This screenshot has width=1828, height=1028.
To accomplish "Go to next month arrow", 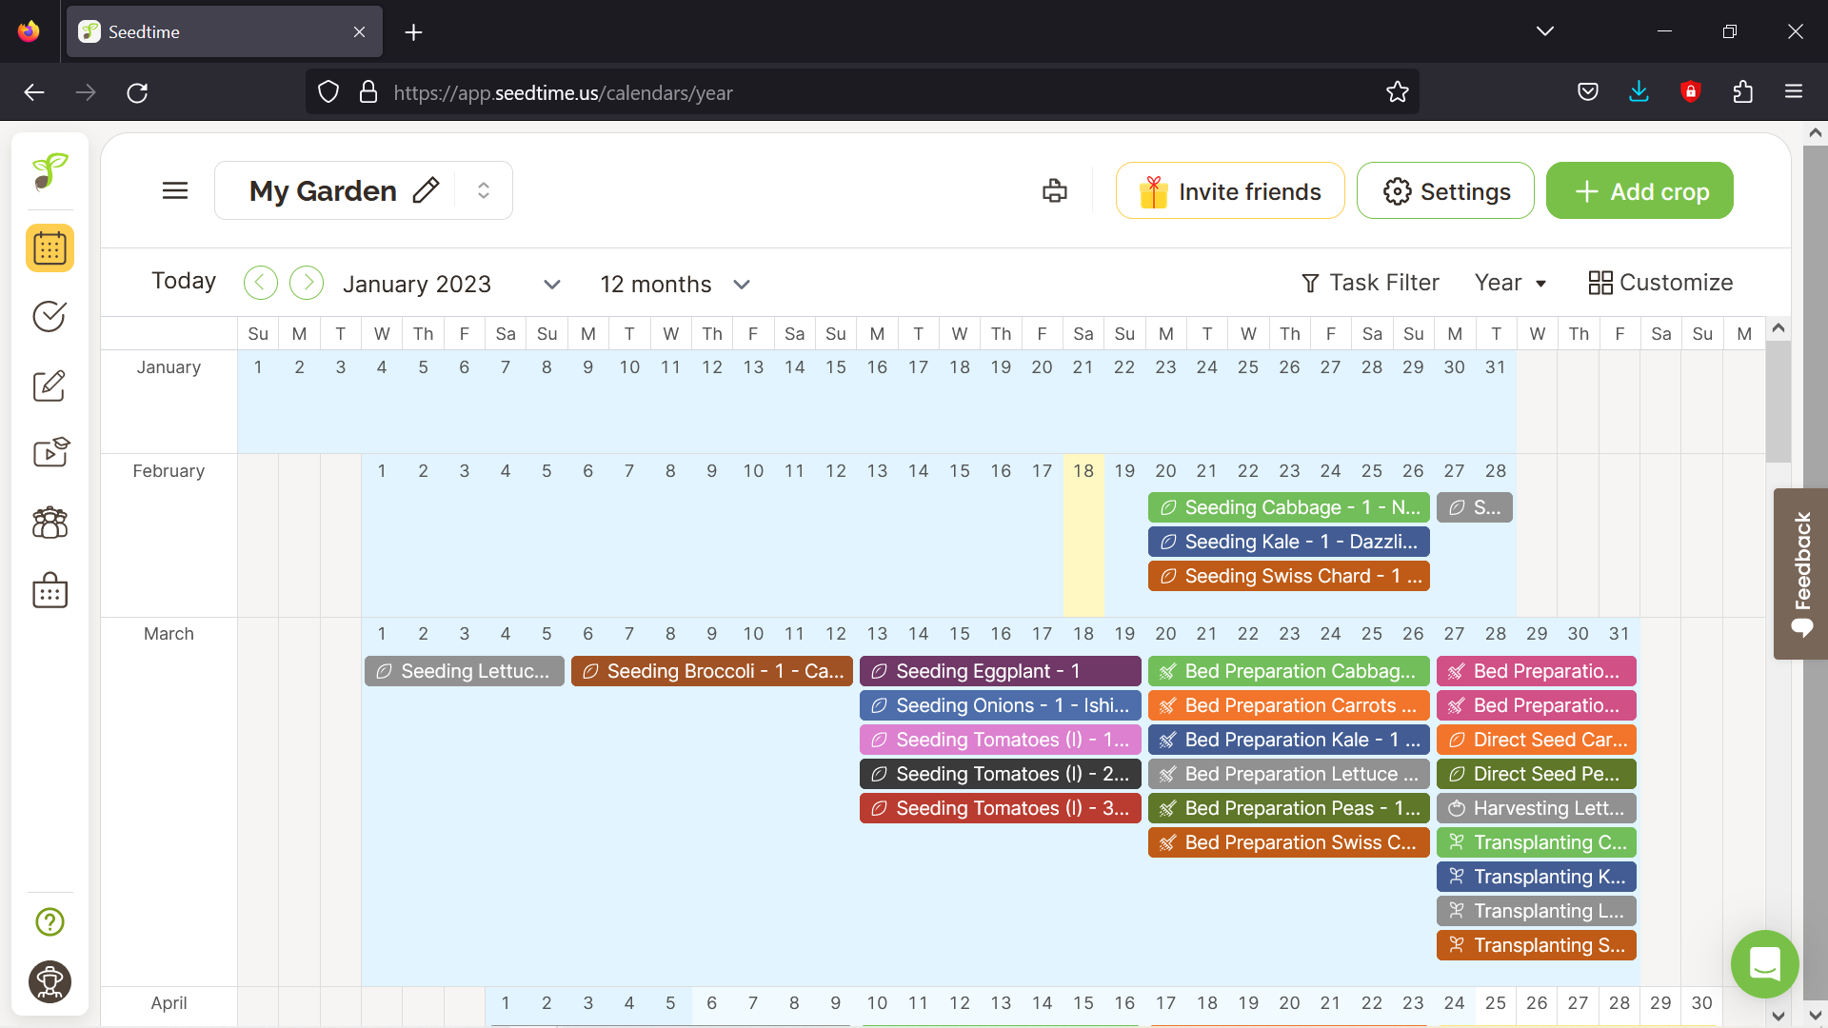I will pyautogui.click(x=307, y=283).
